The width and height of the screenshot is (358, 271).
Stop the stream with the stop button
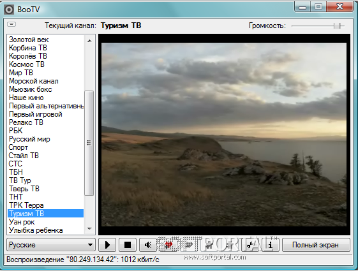(x=128, y=245)
